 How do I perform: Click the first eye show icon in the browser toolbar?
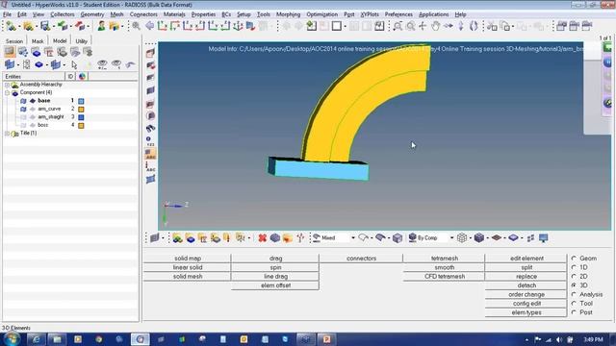click(102, 64)
